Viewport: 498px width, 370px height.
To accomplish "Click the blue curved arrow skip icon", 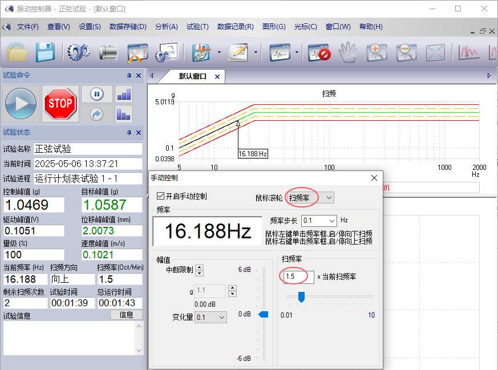I will click(97, 114).
